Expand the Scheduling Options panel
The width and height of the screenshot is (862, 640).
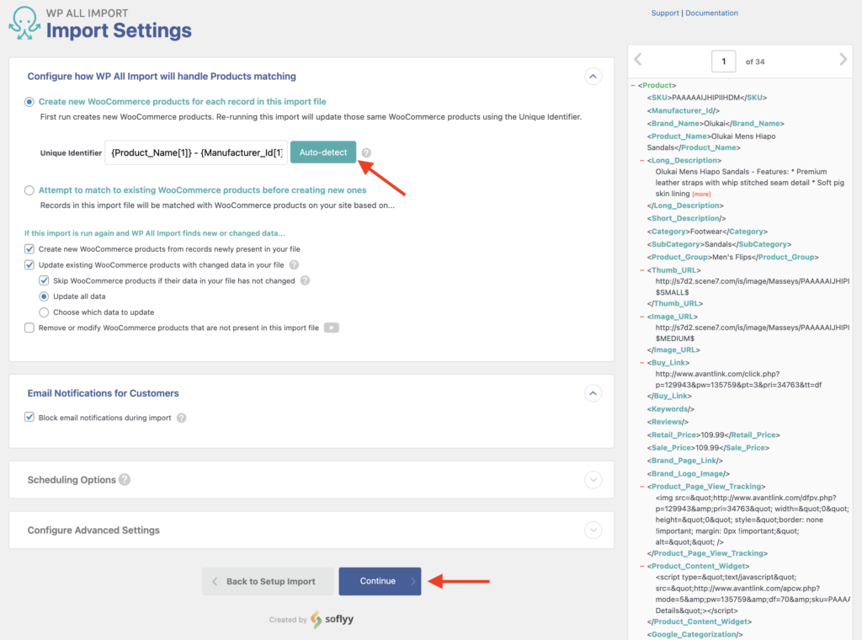point(593,479)
